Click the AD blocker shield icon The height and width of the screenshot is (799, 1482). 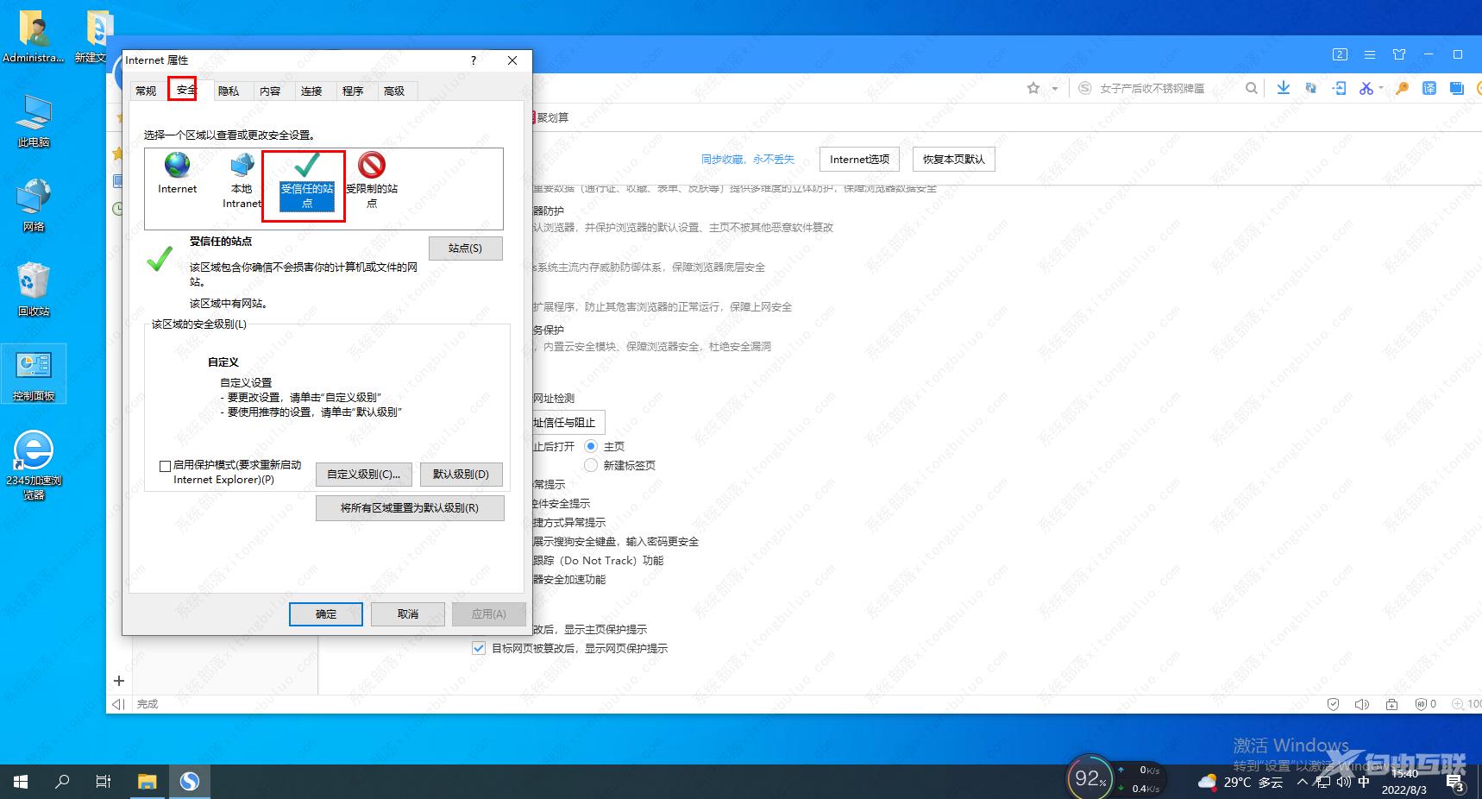coord(1421,704)
